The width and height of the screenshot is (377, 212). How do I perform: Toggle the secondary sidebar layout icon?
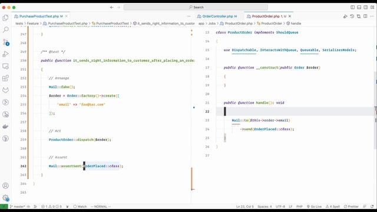point(365,8)
